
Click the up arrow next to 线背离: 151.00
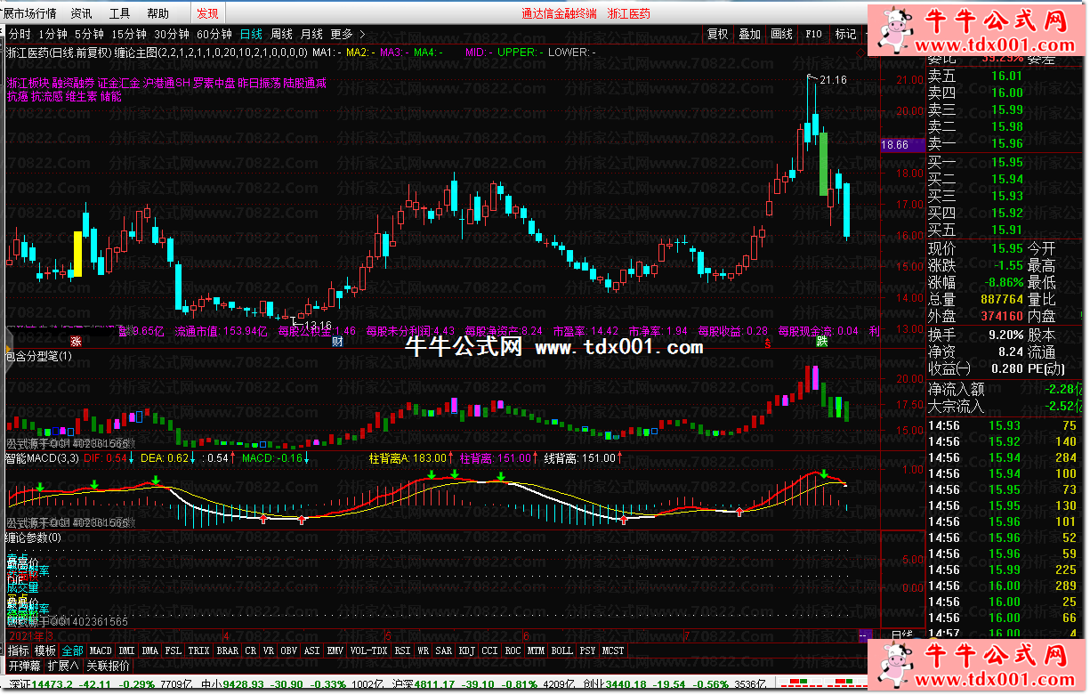620,458
